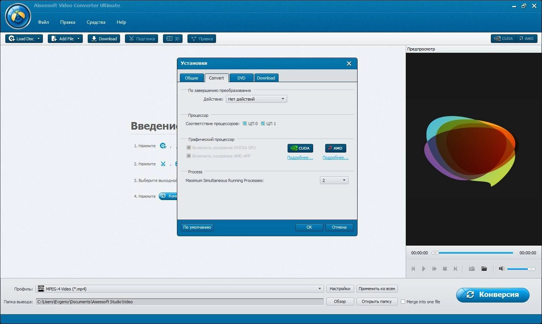This screenshot has width=542, height=324.
Task: Click the next frame playback icon
Action: coord(455,269)
